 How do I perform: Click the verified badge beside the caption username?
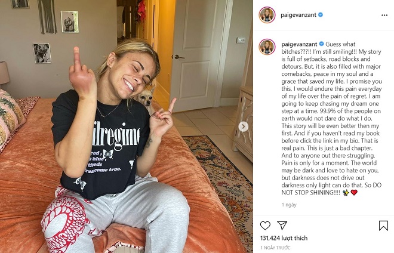pyautogui.click(x=321, y=44)
